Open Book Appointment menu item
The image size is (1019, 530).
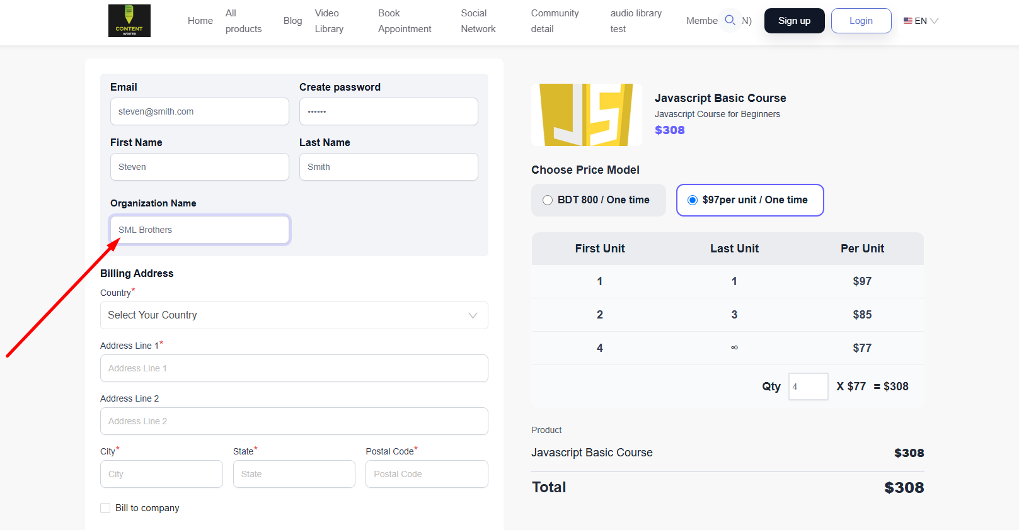405,21
